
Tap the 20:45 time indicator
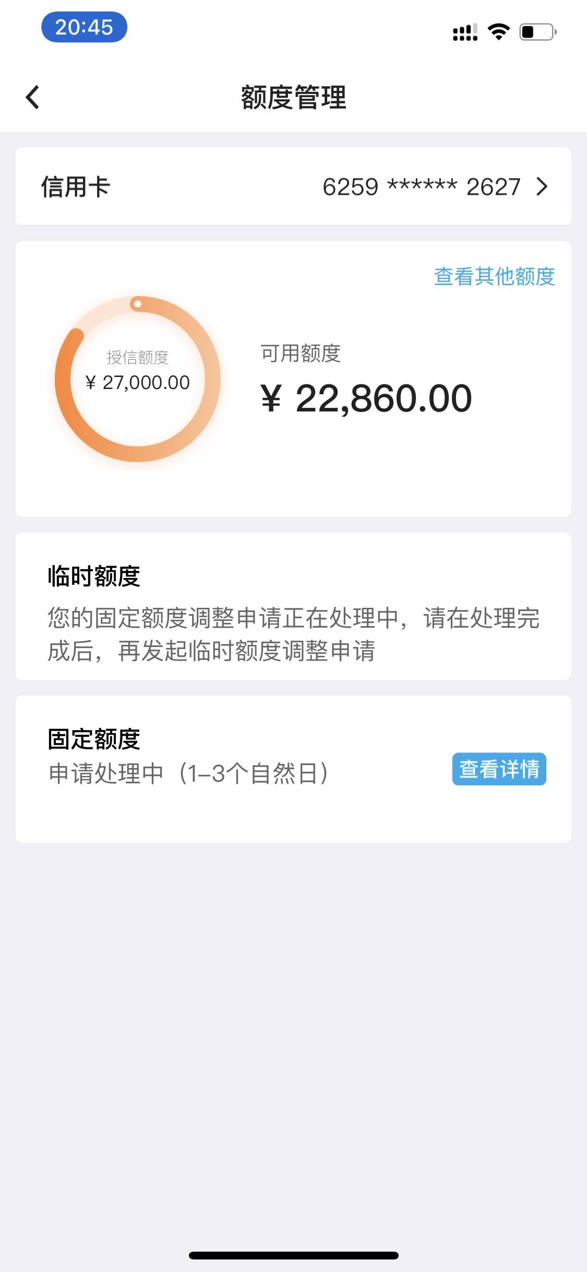(84, 27)
